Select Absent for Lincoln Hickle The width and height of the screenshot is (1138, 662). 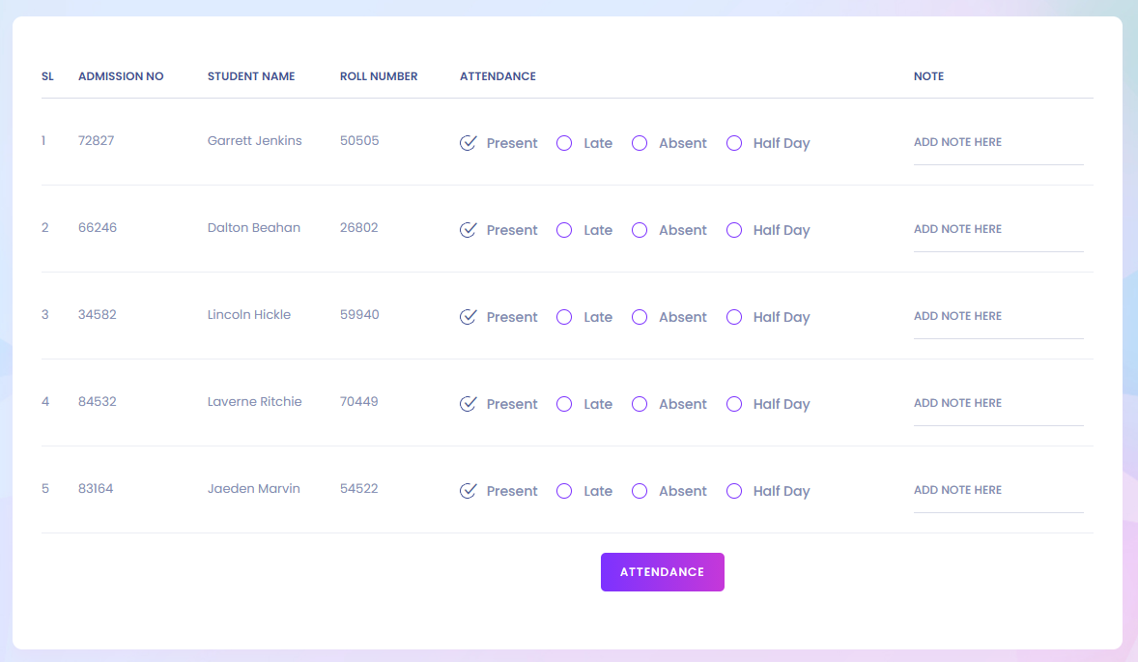[x=640, y=317]
